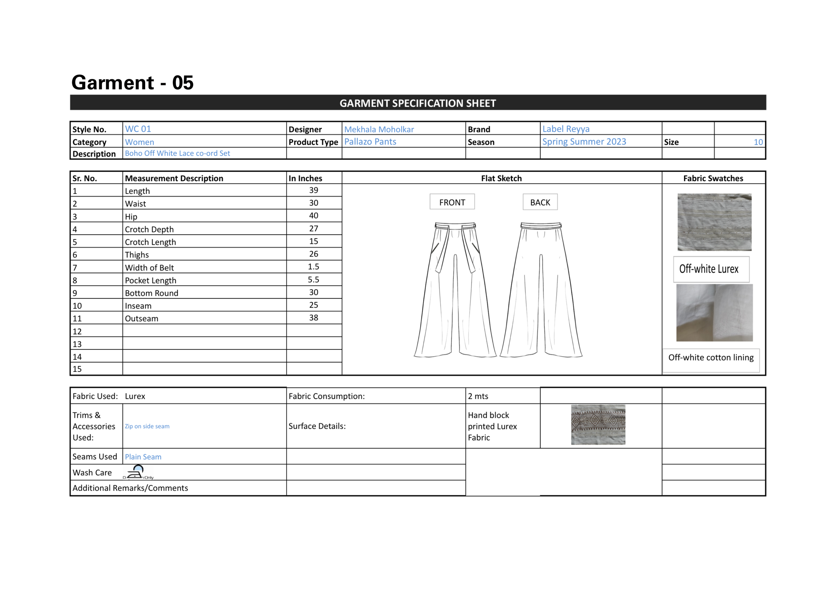Click the Hip value '40'
This screenshot has width=836, height=591.
[x=314, y=216]
